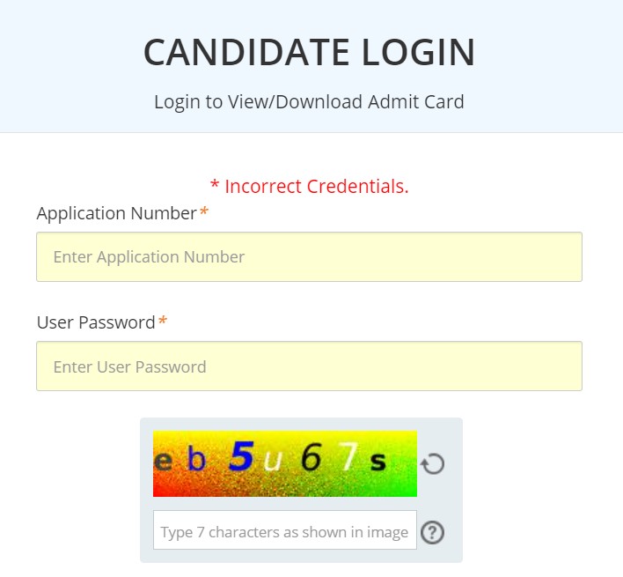The image size is (623, 577).
Task: Focus the Enter Application Number field
Action: point(309,257)
